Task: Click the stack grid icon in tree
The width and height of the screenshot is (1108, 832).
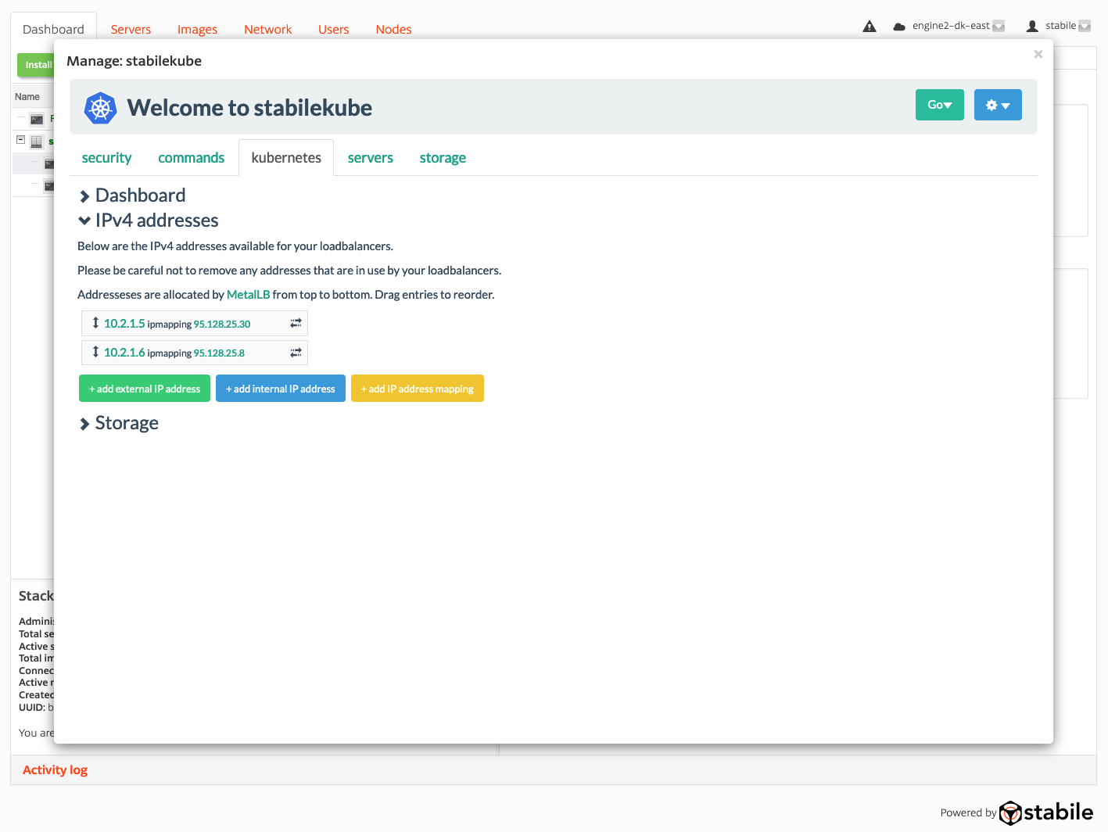Action: coord(36,142)
